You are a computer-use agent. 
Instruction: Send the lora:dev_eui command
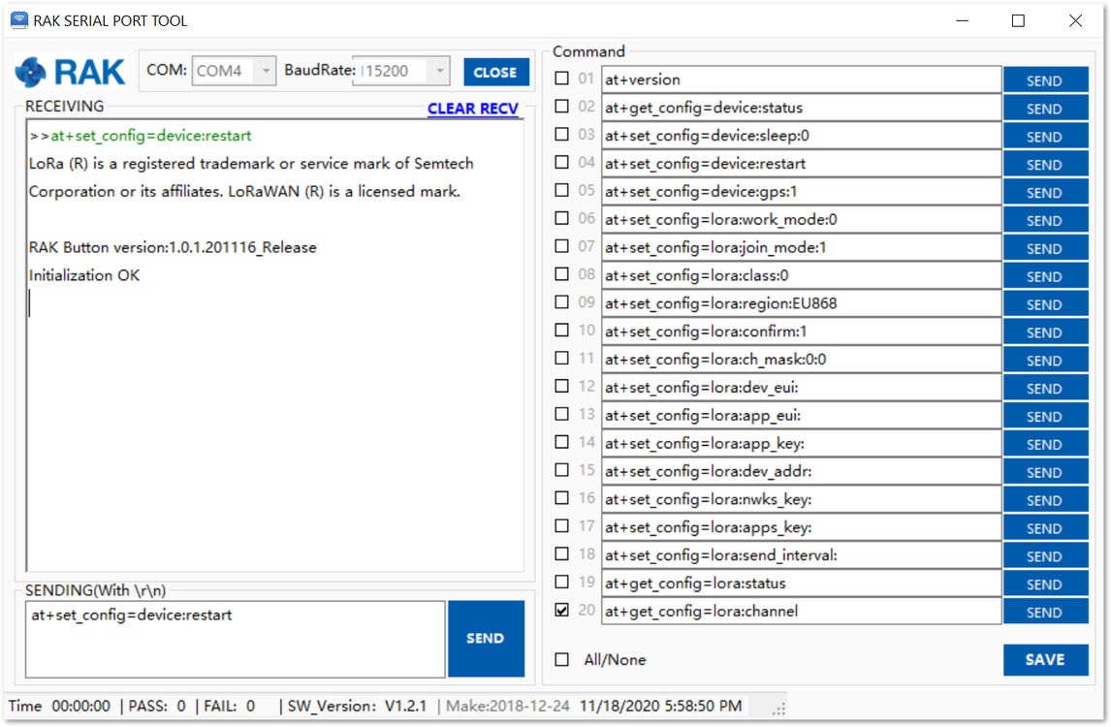1045,388
